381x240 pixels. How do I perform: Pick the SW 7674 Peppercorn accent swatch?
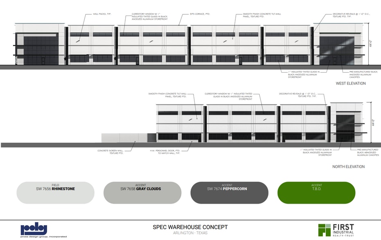click(x=229, y=193)
